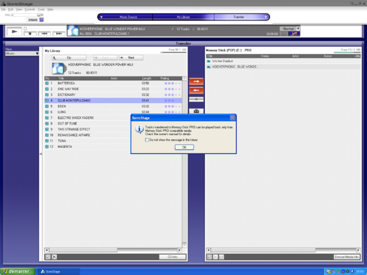Click the select-all check icon under Memory Stick pane
This screenshot has height=275, width=367.
pos(209,257)
